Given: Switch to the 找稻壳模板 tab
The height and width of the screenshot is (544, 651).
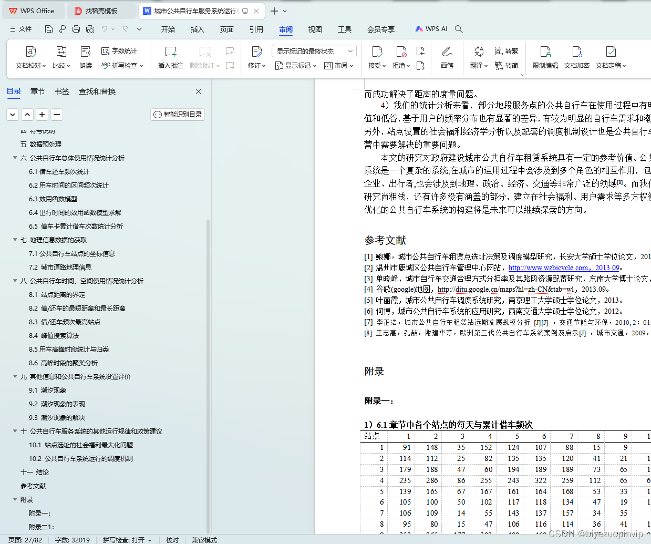Looking at the screenshot, I should tap(102, 11).
